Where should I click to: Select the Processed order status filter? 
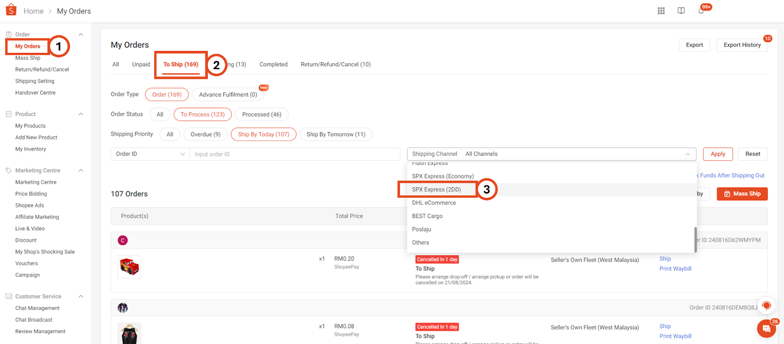[x=262, y=115]
